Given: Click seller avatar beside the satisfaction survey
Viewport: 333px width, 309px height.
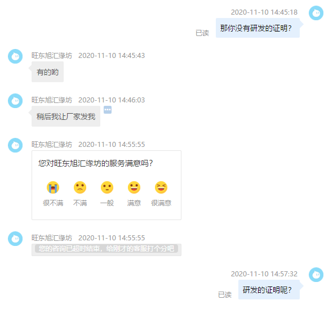Looking at the screenshot, I should [15, 145].
